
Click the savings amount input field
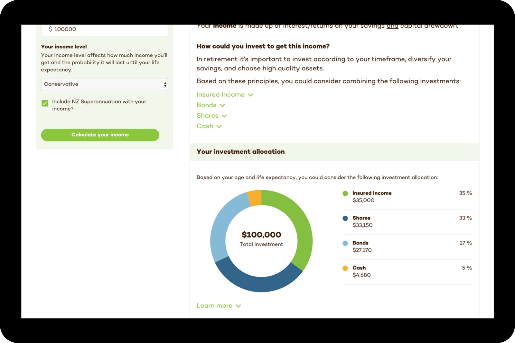click(x=104, y=30)
